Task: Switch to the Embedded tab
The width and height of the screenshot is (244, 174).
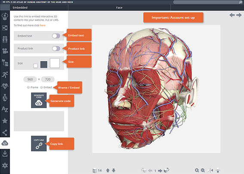Action: click(20, 8)
